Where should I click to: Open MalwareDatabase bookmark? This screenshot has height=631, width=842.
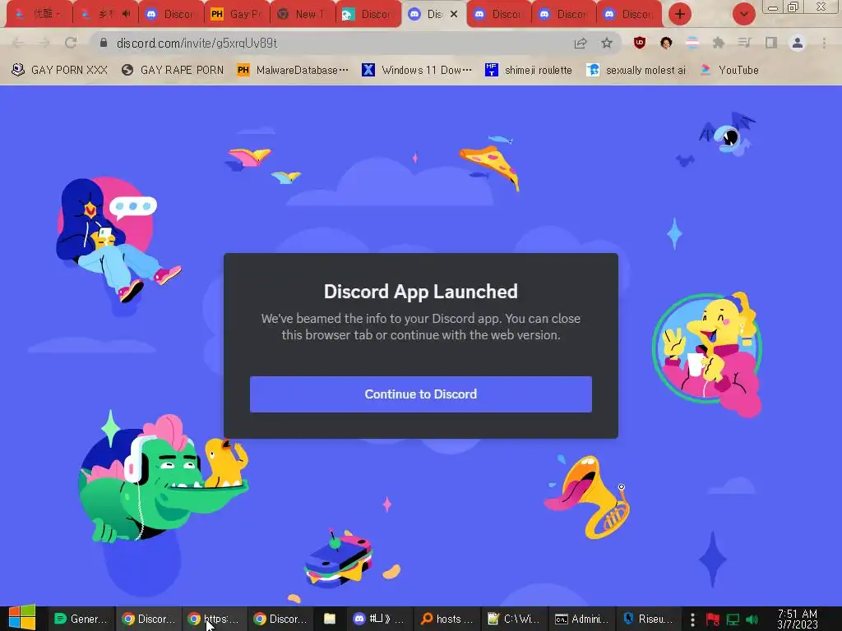click(x=293, y=70)
